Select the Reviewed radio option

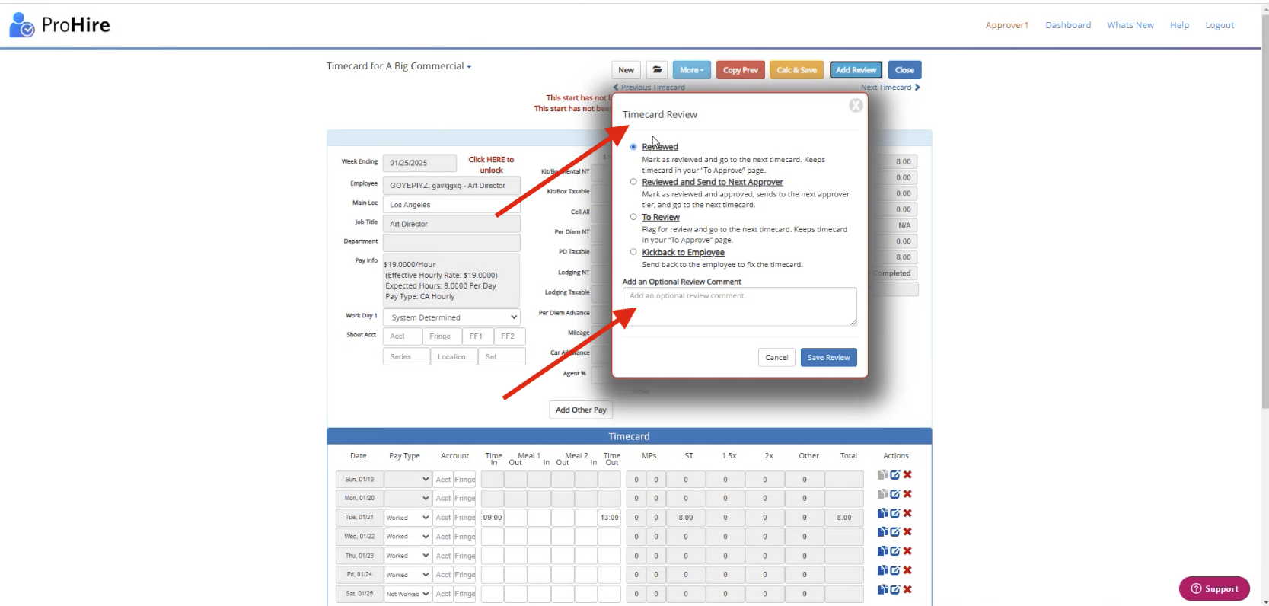(633, 147)
